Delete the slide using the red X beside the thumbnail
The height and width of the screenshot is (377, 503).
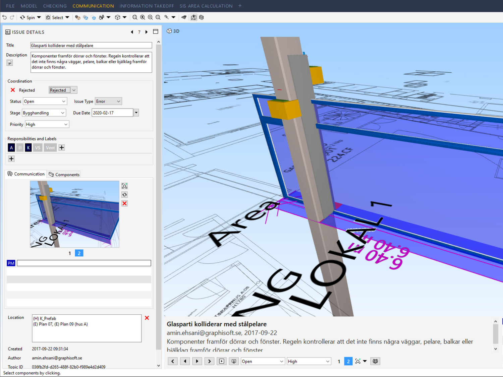coord(124,203)
